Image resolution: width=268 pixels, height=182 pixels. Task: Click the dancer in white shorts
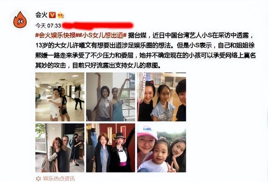[x=55, y=105]
